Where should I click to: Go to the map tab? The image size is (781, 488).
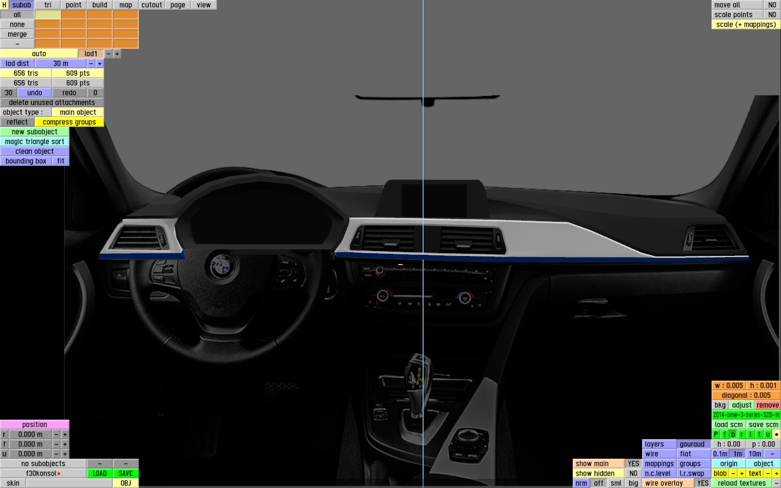tap(126, 5)
